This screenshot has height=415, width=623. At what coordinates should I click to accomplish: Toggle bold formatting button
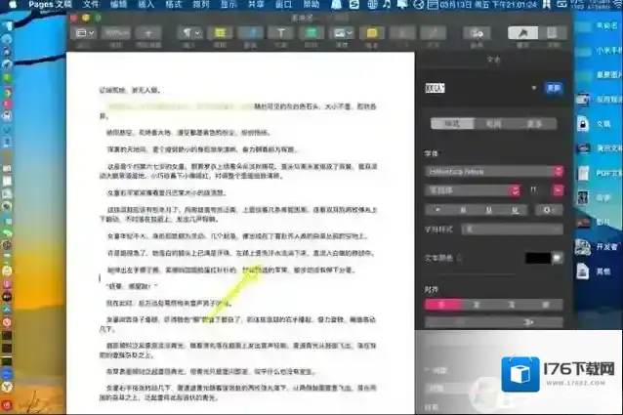point(437,210)
